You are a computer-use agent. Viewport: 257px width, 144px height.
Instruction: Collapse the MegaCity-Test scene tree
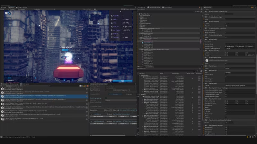pos(138,14)
